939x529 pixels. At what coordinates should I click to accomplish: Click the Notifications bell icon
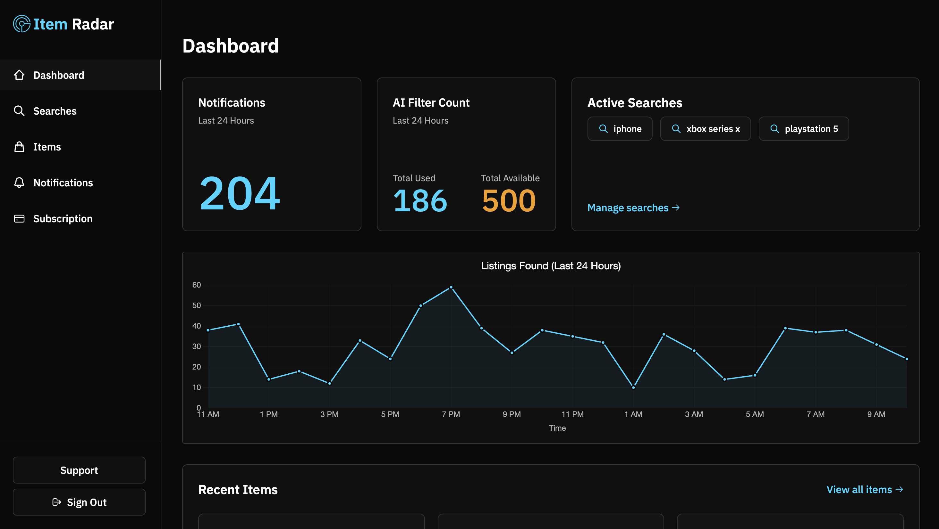(x=19, y=183)
